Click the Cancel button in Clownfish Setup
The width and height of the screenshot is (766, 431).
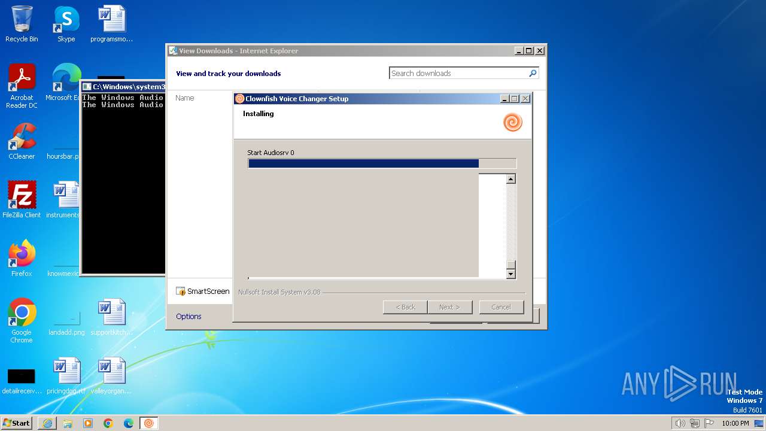pyautogui.click(x=501, y=307)
